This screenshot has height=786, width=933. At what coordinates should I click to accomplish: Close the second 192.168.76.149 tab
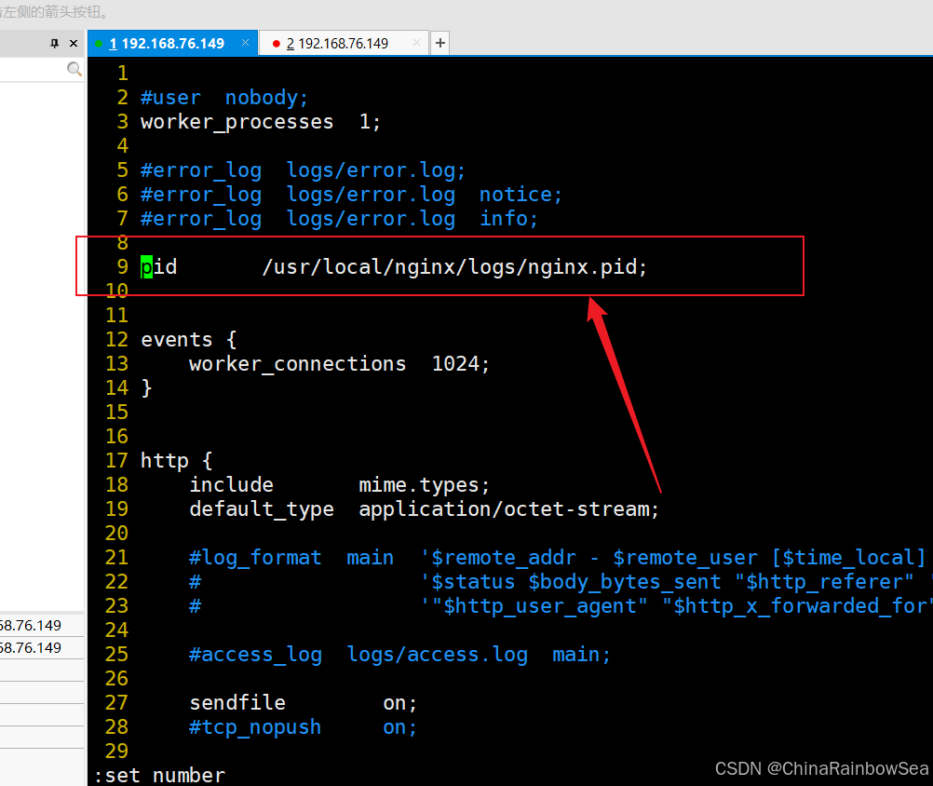pyautogui.click(x=415, y=42)
